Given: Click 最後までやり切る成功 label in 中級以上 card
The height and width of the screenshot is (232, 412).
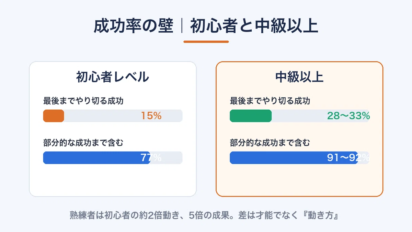Looking at the screenshot, I should coord(270,101).
